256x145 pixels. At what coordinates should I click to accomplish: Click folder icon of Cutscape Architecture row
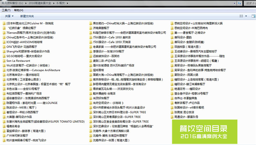point(4,70)
